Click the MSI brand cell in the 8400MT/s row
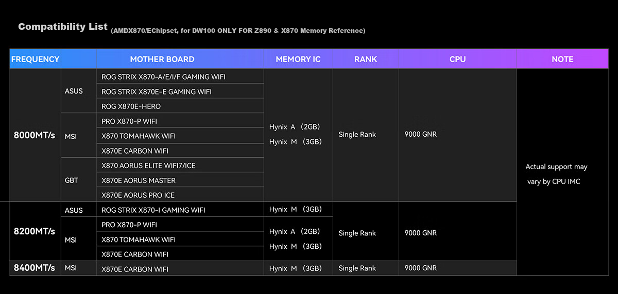This screenshot has height=294, width=618. [x=79, y=268]
